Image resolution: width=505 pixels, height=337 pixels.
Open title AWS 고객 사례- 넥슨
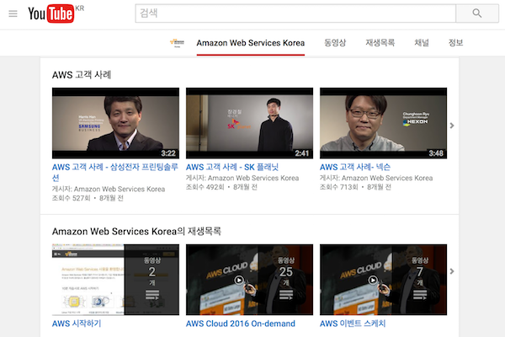click(x=355, y=167)
